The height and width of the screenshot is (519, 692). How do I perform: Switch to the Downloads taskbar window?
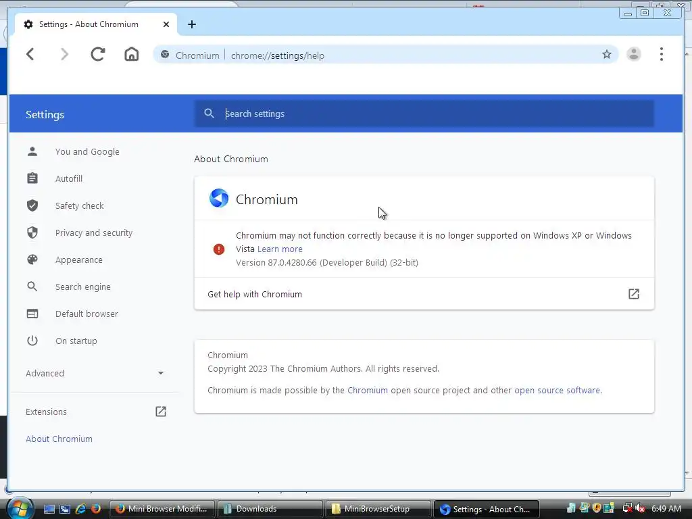point(270,509)
